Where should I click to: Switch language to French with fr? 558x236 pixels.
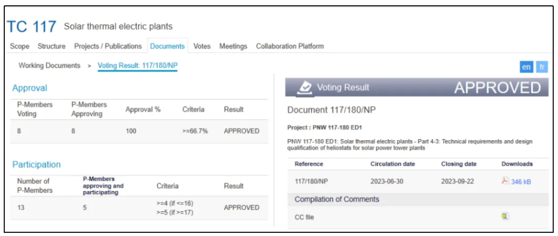(x=541, y=67)
